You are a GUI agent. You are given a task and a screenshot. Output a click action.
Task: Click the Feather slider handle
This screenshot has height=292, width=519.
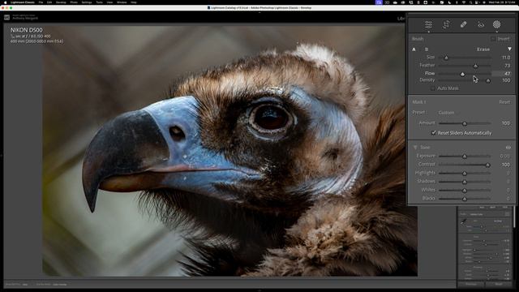click(475, 66)
